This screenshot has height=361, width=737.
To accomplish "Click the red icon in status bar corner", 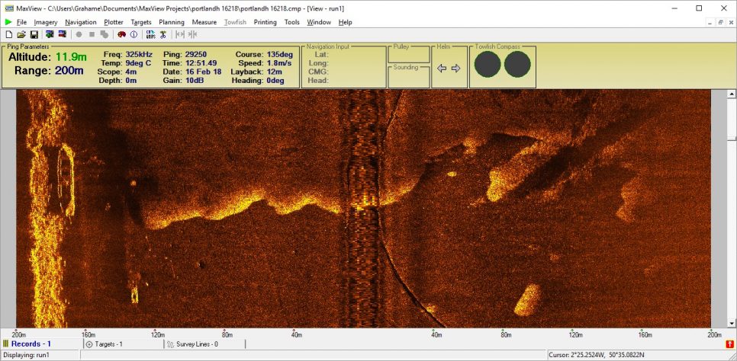I will point(729,344).
